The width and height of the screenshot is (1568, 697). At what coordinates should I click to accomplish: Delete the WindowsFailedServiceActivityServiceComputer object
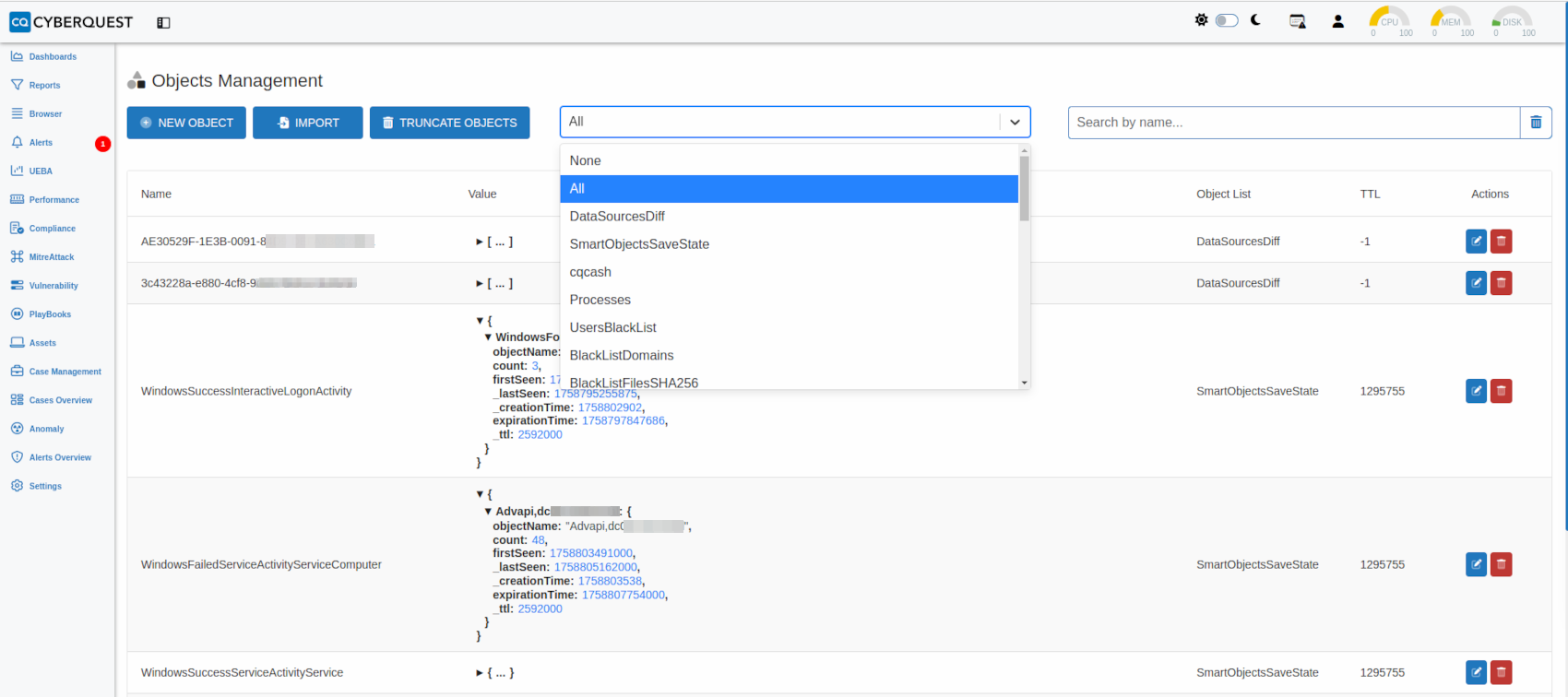(1501, 564)
